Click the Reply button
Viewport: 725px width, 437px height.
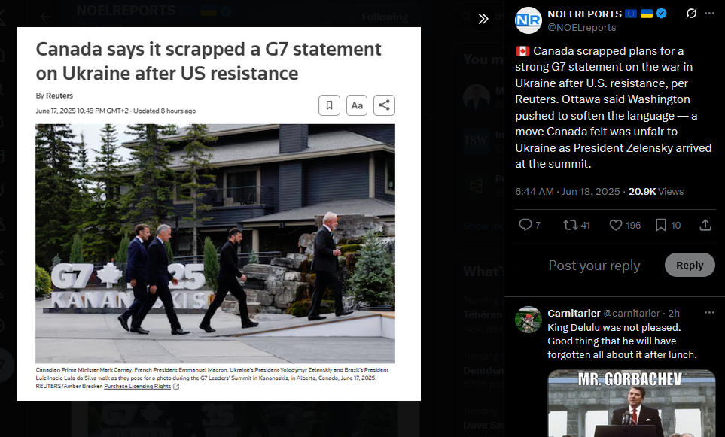click(690, 265)
